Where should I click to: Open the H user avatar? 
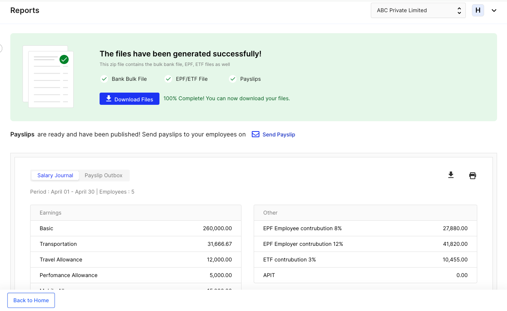click(478, 10)
